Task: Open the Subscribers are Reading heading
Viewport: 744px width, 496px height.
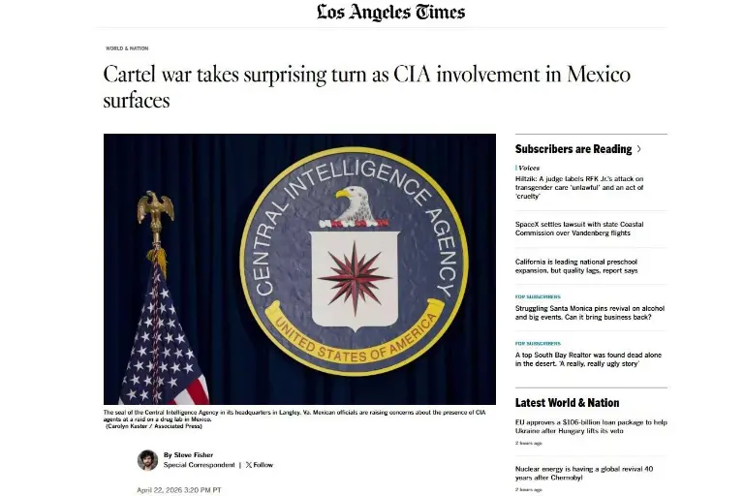Action: click(x=573, y=149)
